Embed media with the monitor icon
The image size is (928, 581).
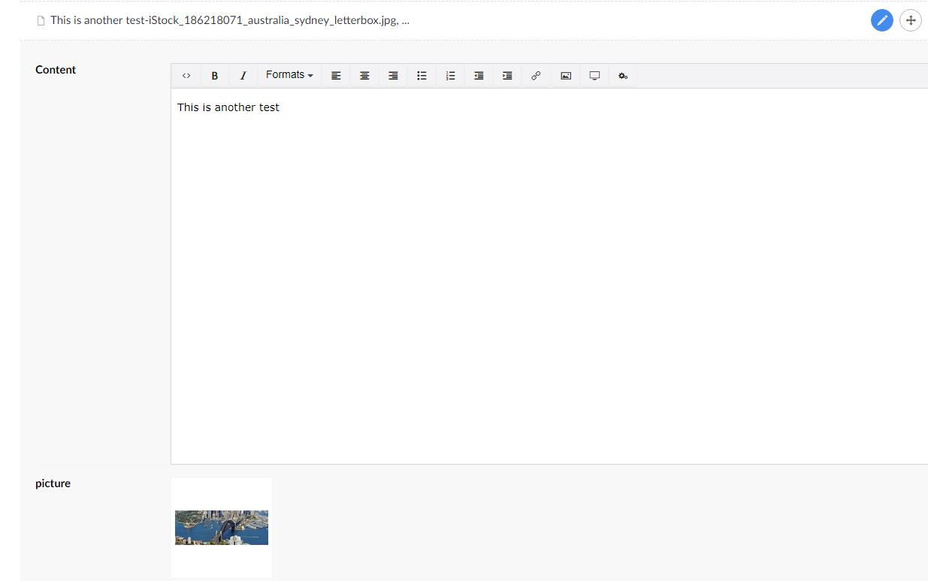click(x=594, y=76)
